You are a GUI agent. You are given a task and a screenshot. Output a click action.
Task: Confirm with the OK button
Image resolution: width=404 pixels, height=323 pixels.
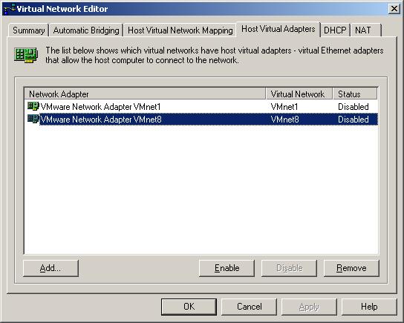tap(189, 307)
